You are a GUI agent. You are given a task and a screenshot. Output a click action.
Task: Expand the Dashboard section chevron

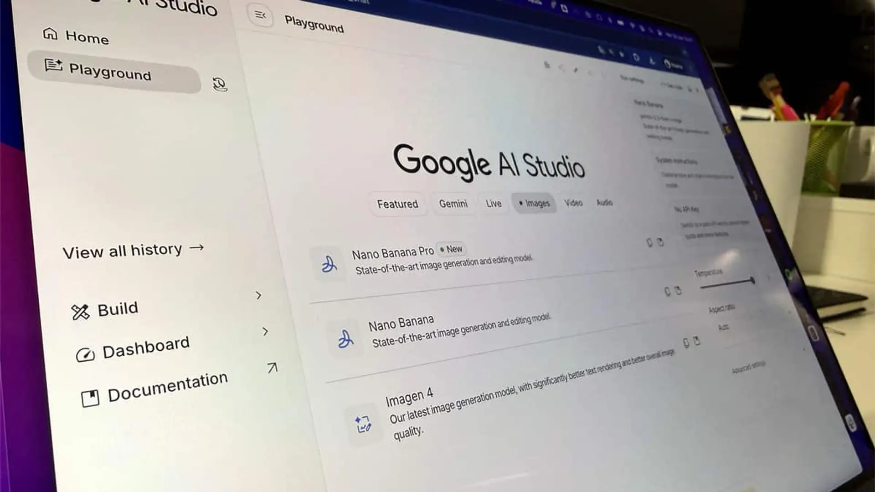tap(266, 332)
